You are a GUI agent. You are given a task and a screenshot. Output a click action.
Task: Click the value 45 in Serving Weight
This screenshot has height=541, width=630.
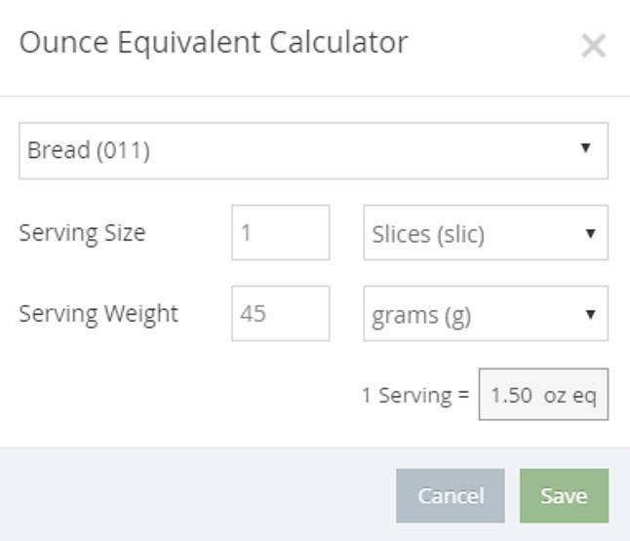click(255, 315)
